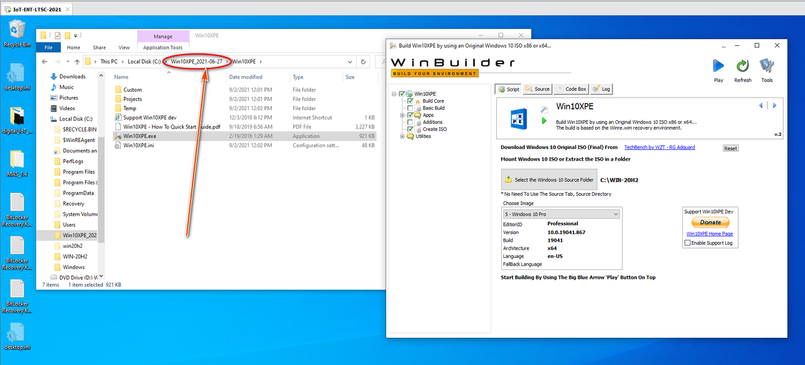Switch to Log tab in WinBuilder
The image size is (805, 365).
[601, 89]
